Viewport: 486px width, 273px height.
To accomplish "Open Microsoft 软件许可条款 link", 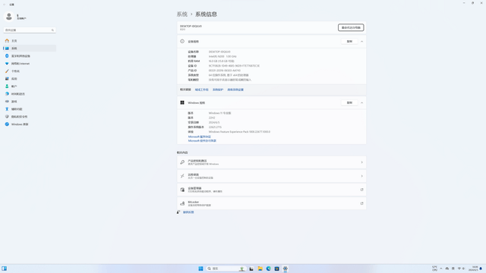I will pos(202,140).
